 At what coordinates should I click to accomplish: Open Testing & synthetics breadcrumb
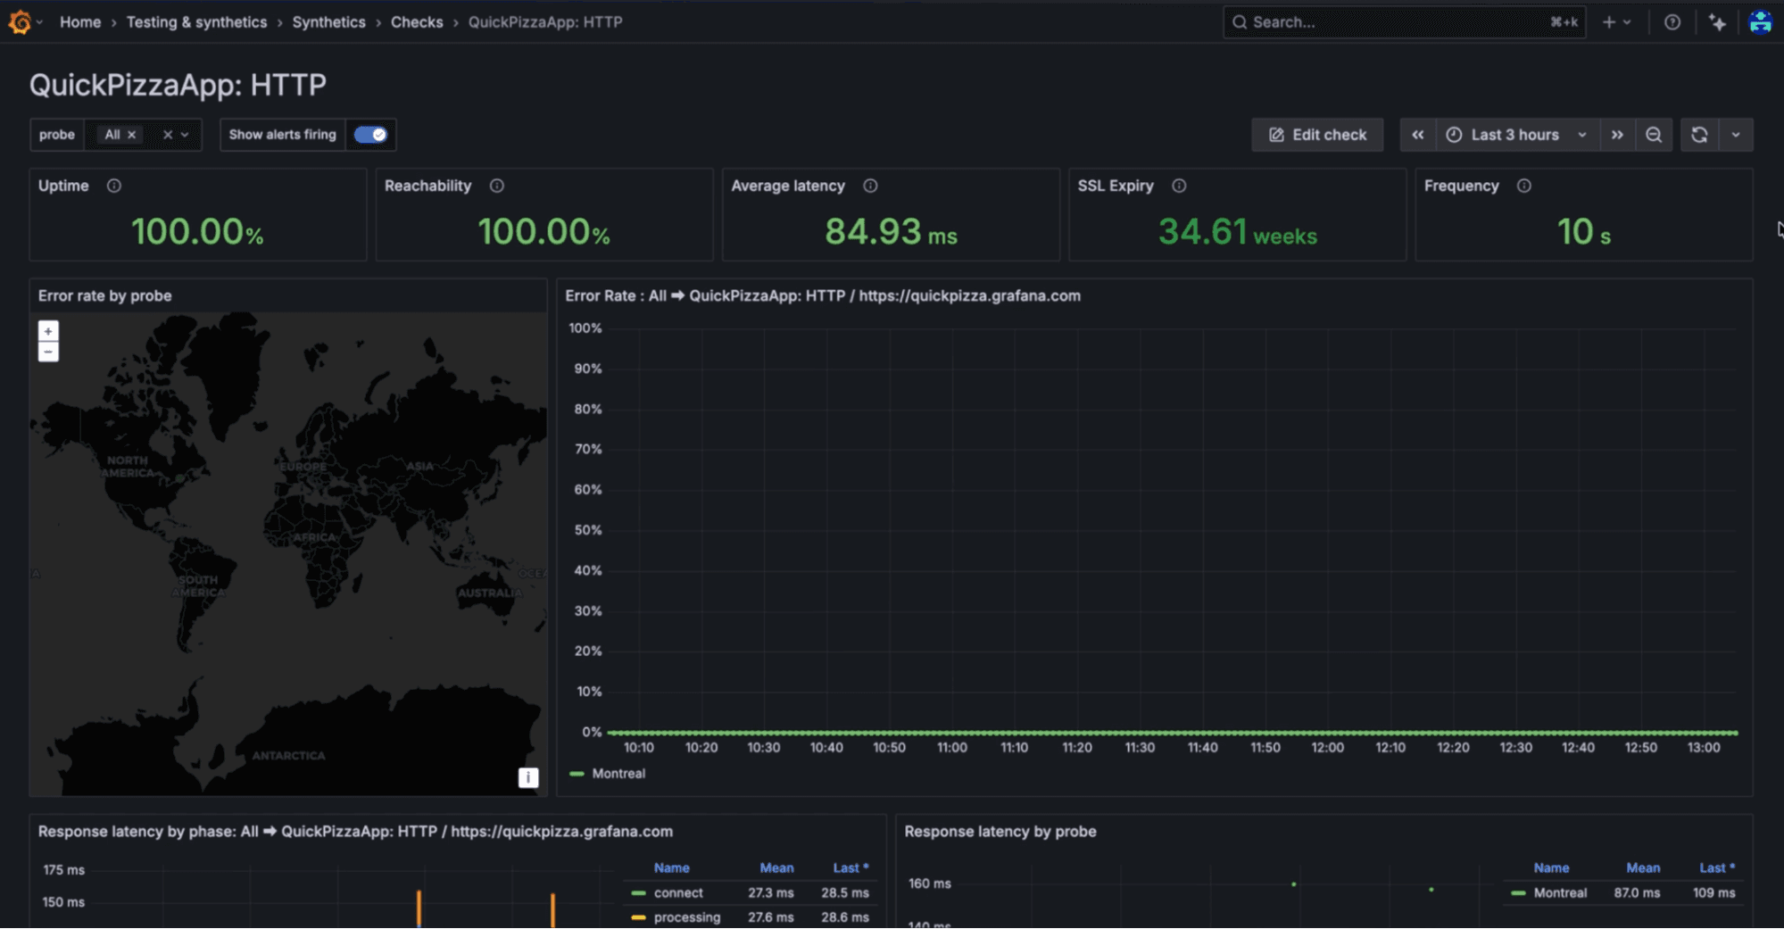click(196, 22)
